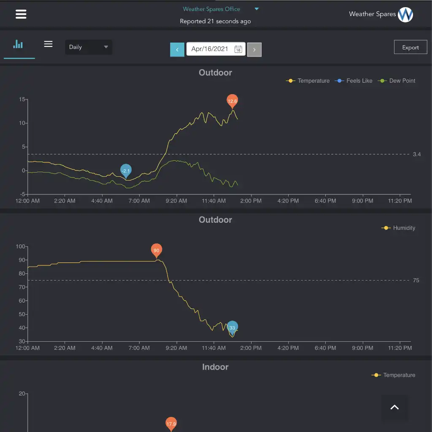Open the hamburger main menu

click(x=21, y=14)
